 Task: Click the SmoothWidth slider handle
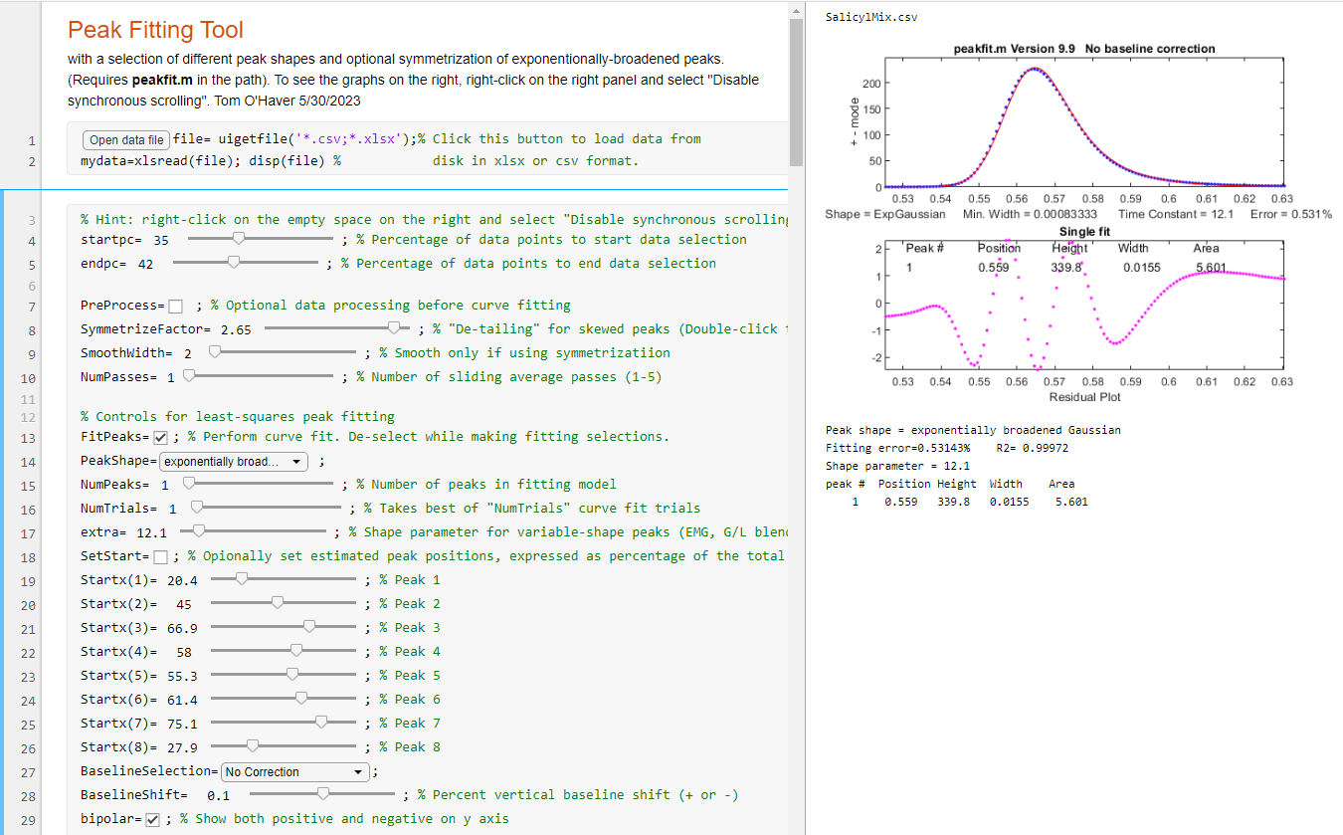214,352
